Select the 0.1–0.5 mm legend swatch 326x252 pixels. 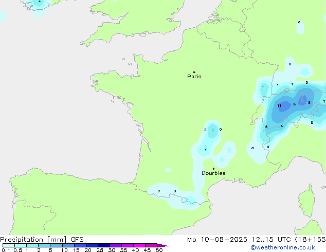point(9,245)
